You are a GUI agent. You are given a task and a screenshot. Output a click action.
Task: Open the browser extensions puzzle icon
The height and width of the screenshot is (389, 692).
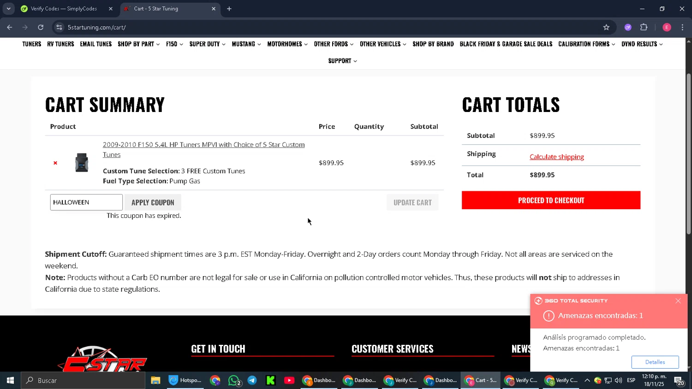(x=644, y=27)
